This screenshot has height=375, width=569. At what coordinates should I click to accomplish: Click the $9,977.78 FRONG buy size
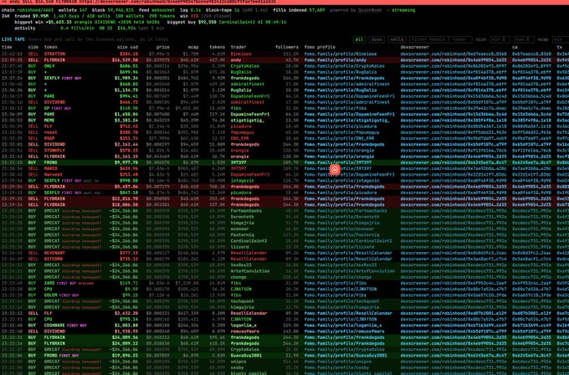tap(126, 162)
